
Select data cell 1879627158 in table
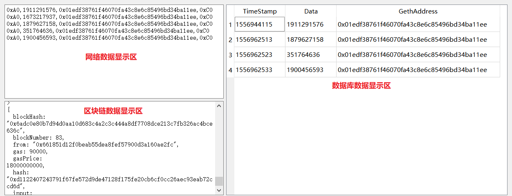click(x=311, y=40)
